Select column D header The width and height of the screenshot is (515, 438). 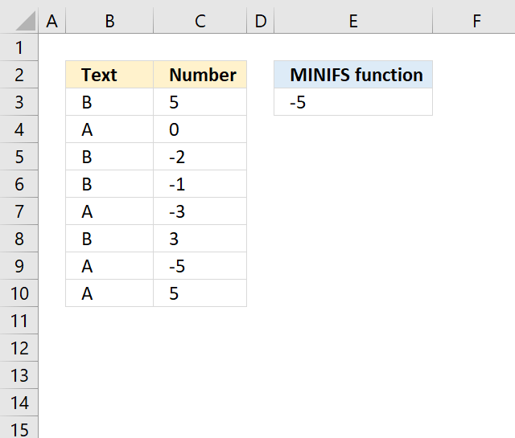coord(261,21)
